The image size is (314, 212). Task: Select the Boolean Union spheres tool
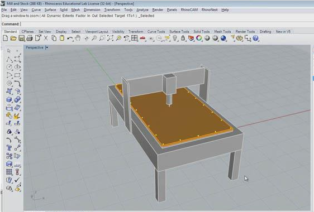[17, 99]
